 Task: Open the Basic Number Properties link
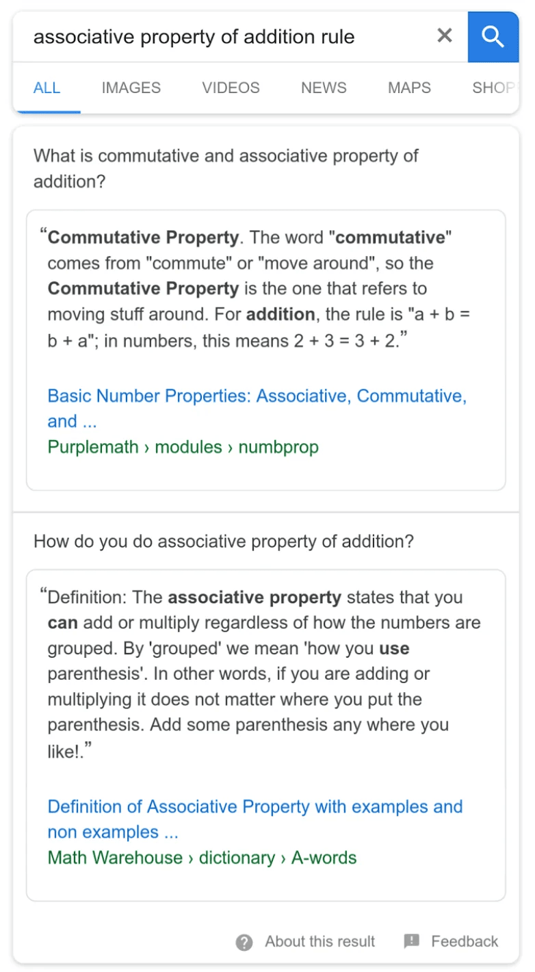[257, 408]
